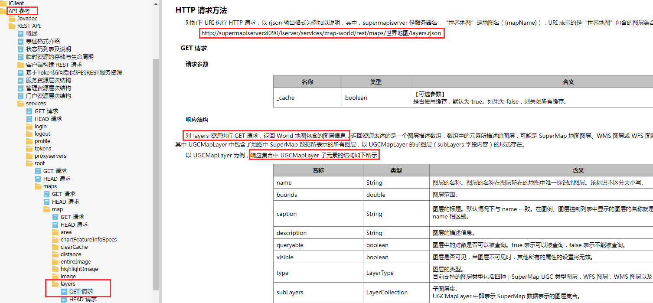Image resolution: width=653 pixels, height=303 pixels.
Task: Click the maps folder icon
Action: (38, 186)
